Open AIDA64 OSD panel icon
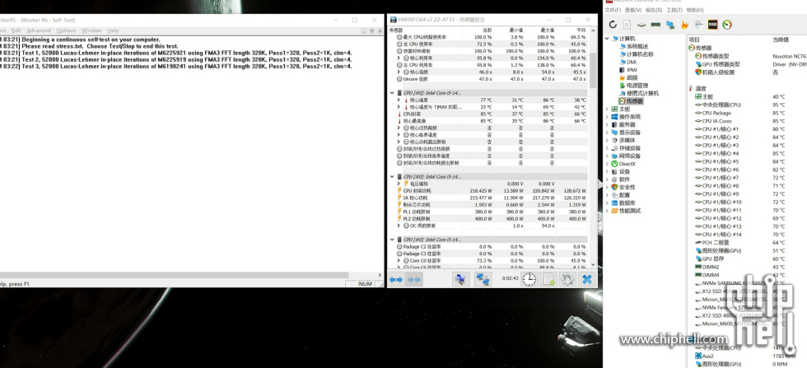This screenshot has width=807, height=368. 713,24
